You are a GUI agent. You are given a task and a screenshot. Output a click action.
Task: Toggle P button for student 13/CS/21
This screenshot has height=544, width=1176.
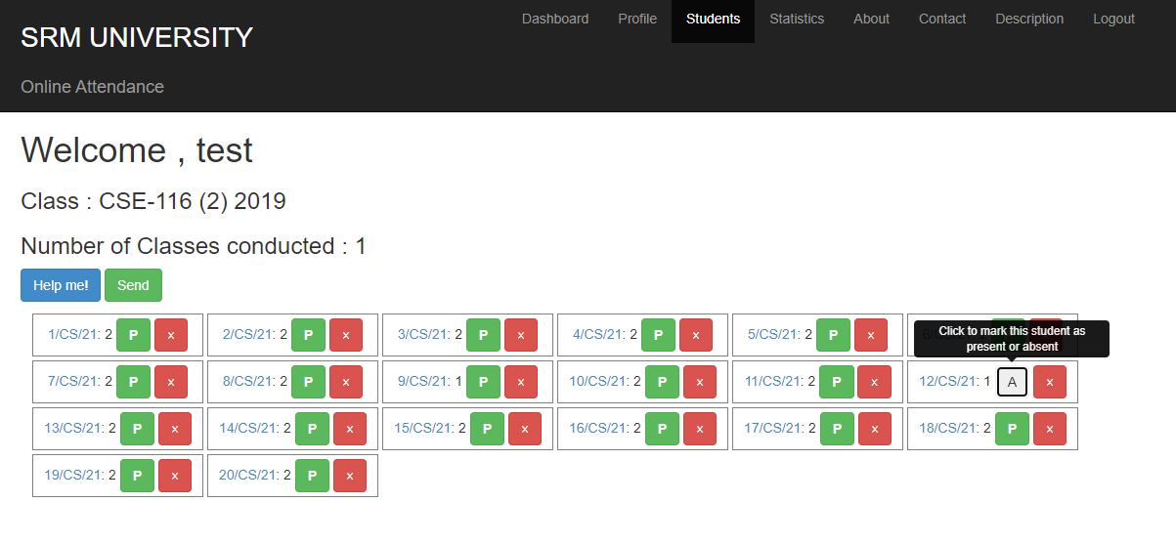[137, 429]
